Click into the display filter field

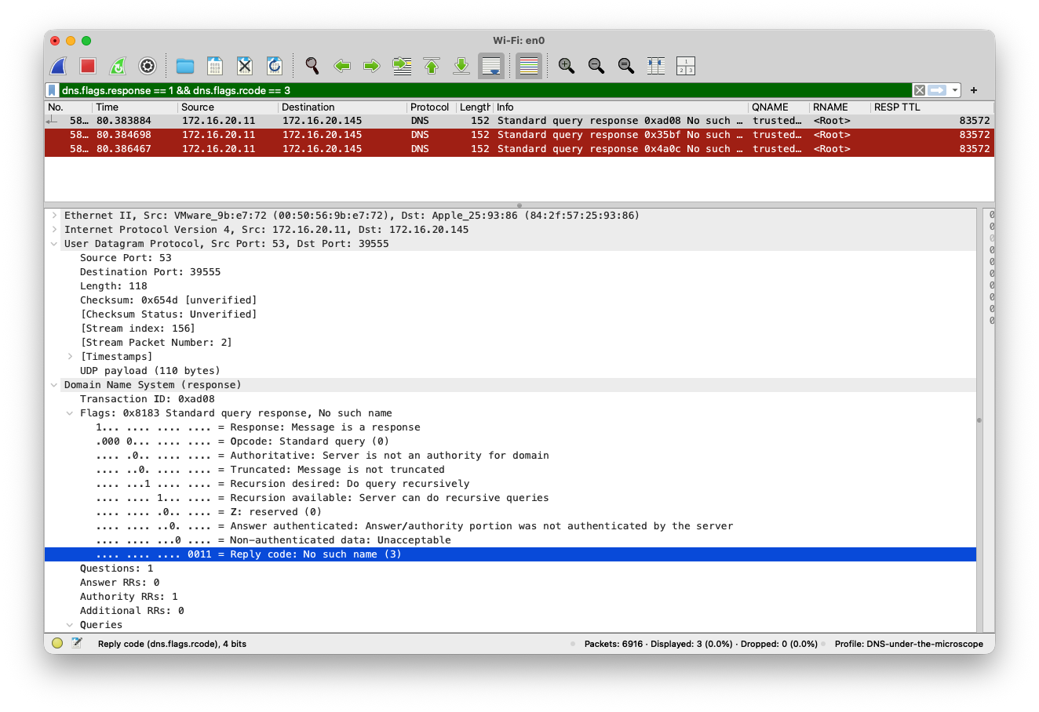coord(485,90)
